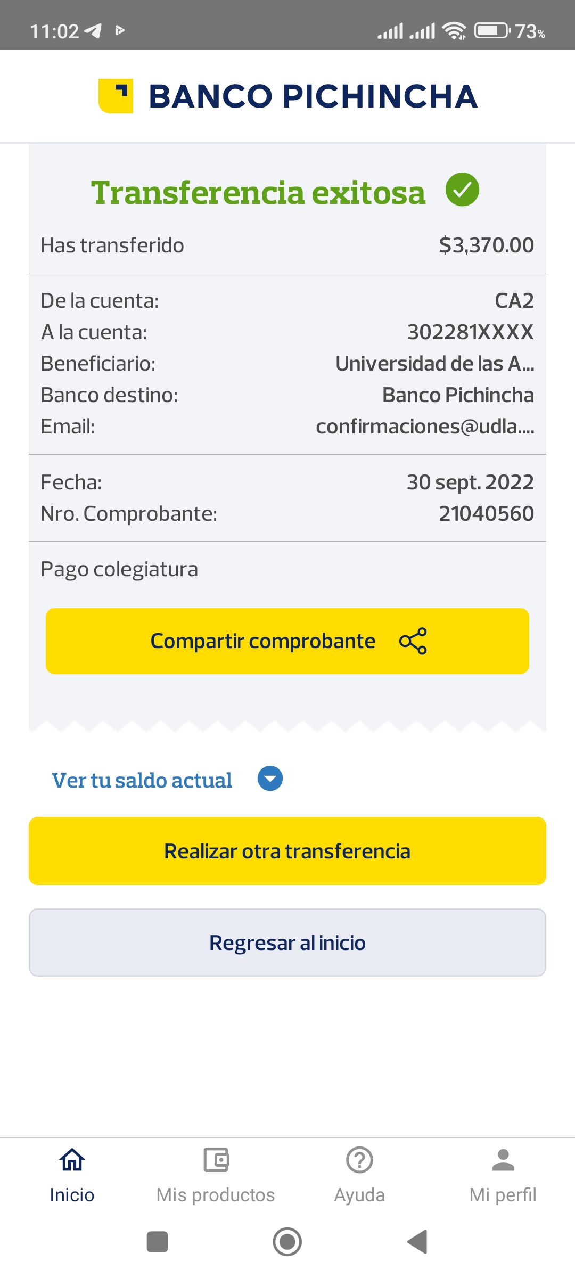Tap the Banco Pichincha yellow logo icon

(x=116, y=96)
